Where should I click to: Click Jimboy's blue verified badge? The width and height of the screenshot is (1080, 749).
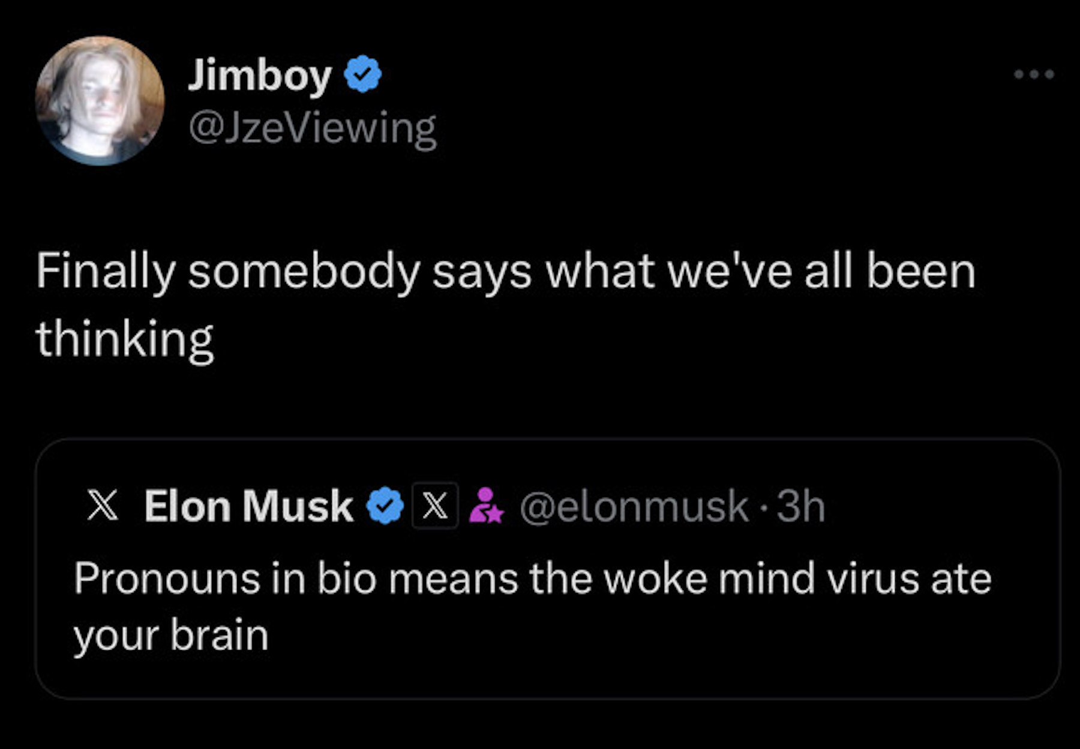(x=362, y=74)
